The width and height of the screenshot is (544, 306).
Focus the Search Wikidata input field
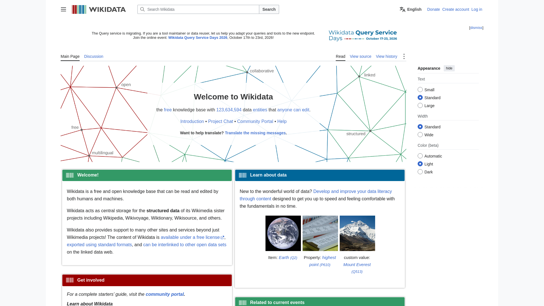coord(198,9)
